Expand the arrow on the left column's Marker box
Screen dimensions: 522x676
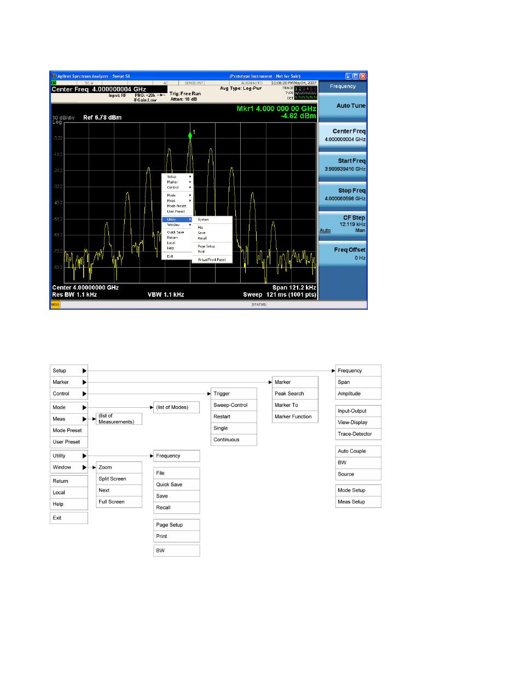[84, 382]
